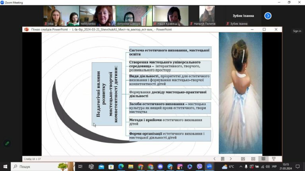Viewport: 305px width, 171px height.
Task: Open Discord from the taskbar
Action: [160, 167]
